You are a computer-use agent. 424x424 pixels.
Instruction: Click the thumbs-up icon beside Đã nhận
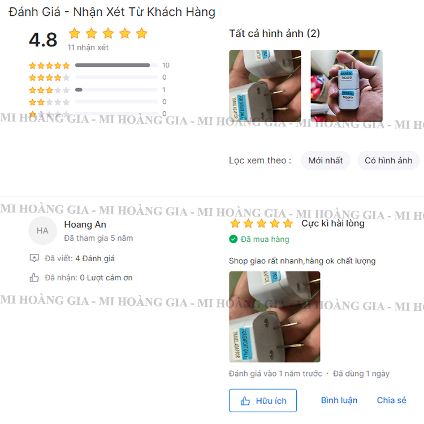click(34, 278)
